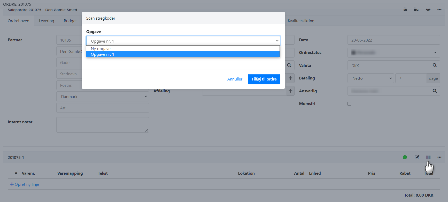Click the Annuller link in dialog
This screenshot has width=448, height=202.
point(235,79)
